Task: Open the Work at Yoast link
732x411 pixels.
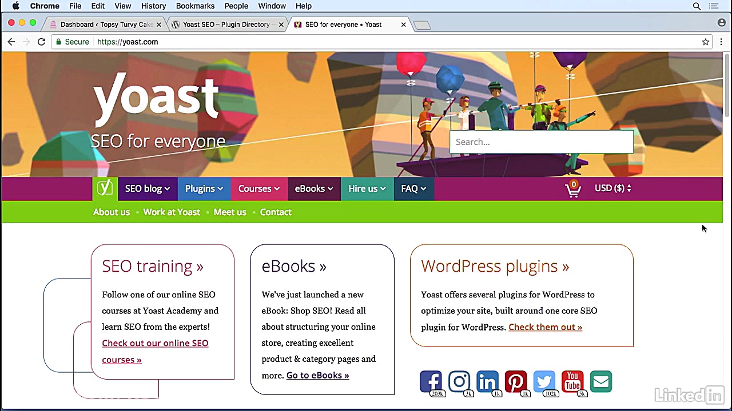Action: click(x=172, y=212)
